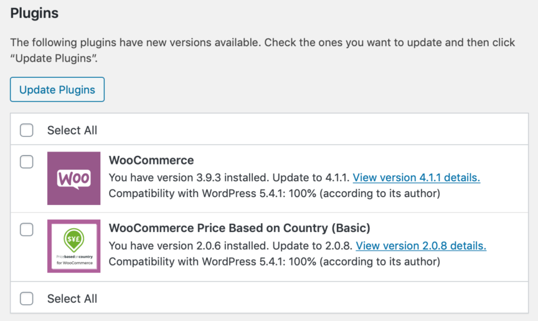Click the Price Based on Country plugin icon
538x321 pixels.
pyautogui.click(x=73, y=246)
